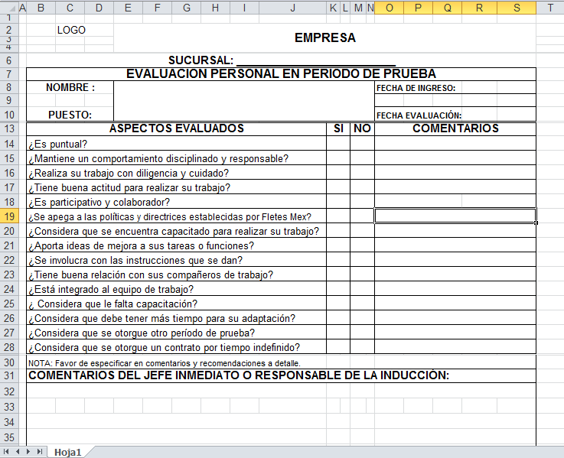Select '¿Se involucra con las instrucciones que se dan?'
This screenshot has height=458, width=564.
176,260
